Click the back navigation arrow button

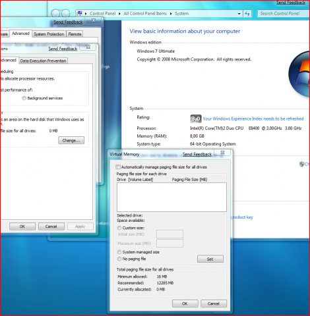[56, 14]
